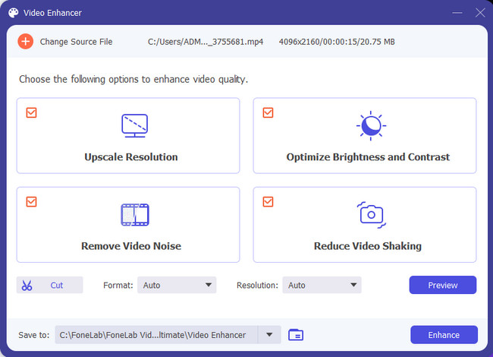Click the Remove Video Noise label
Viewport: 493px width, 357px height.
[x=131, y=246]
